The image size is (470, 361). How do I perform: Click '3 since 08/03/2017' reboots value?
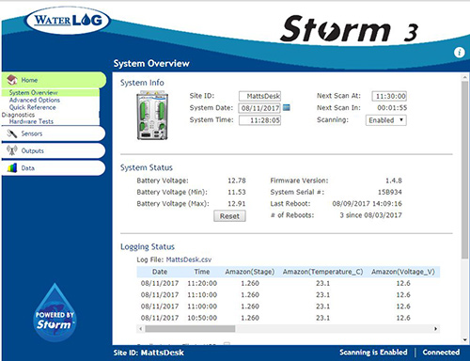tap(370, 215)
